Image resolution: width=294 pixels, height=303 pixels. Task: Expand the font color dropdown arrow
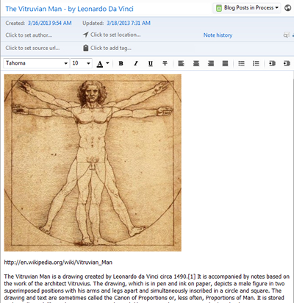107,63
